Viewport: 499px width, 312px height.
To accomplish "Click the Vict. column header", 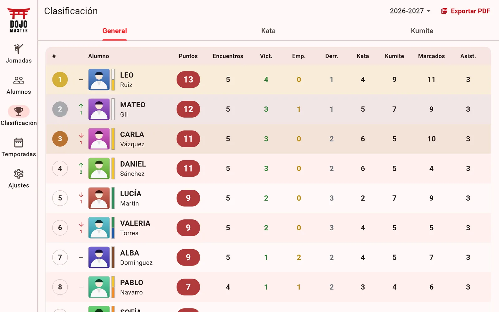I will [266, 56].
